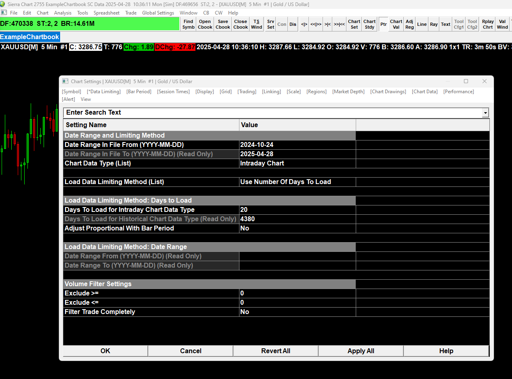Screen dimensions: 512x379
Task: Open the Spreadsheet menu
Action: point(107,13)
